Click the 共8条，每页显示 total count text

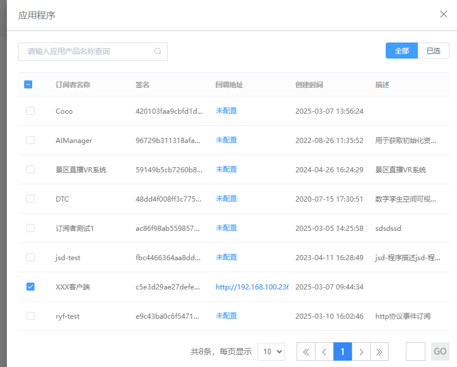(221, 351)
